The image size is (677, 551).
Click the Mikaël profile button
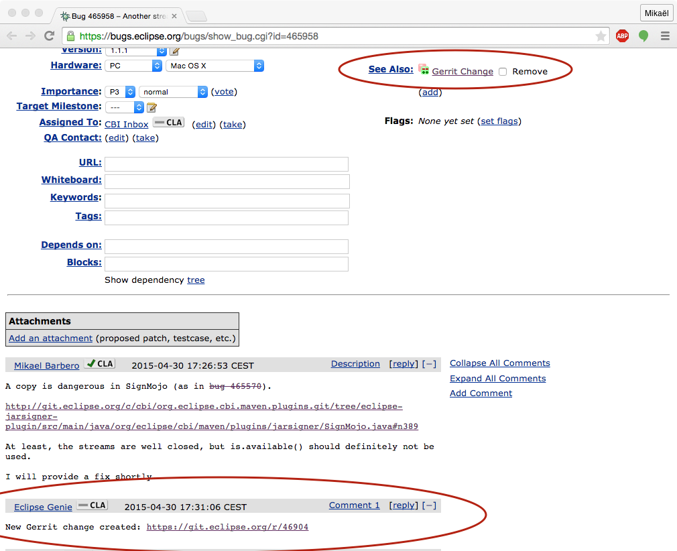point(656,13)
